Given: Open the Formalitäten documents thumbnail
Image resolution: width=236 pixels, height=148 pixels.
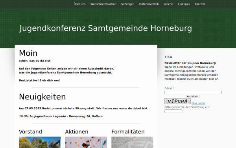Looking at the screenshot, I should (132, 142).
